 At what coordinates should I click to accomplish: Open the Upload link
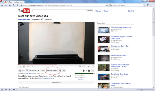click(106, 11)
